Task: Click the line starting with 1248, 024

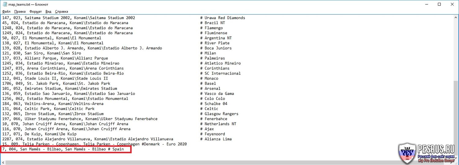Action: pos(112,28)
